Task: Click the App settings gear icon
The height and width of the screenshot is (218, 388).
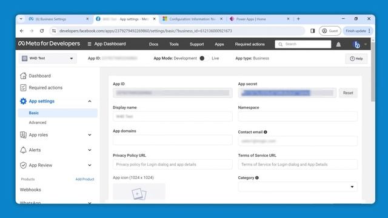Action: point(23,101)
